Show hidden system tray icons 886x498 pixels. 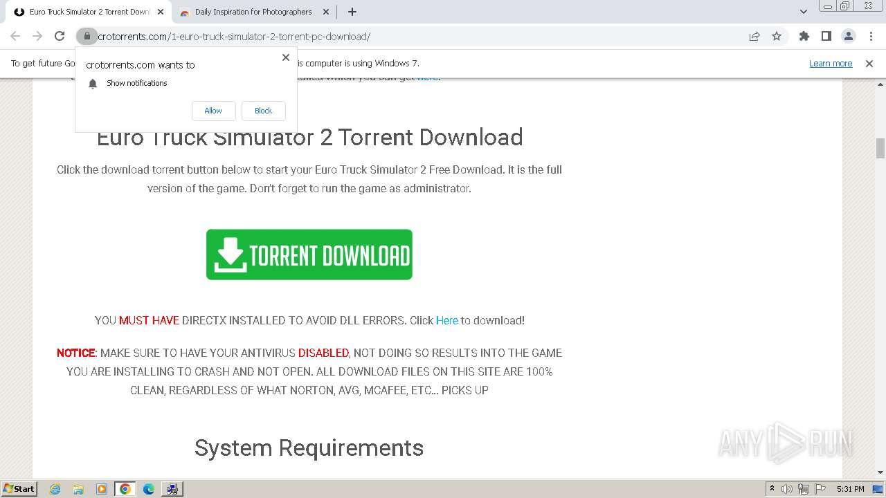[772, 489]
